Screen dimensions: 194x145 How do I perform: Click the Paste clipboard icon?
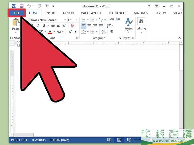[16, 22]
